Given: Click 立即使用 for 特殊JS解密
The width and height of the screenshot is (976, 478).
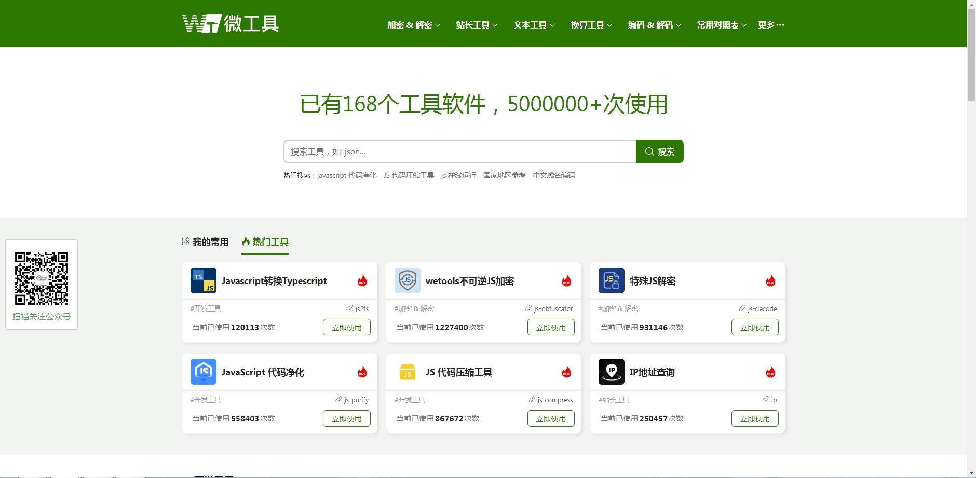Looking at the screenshot, I should point(755,327).
